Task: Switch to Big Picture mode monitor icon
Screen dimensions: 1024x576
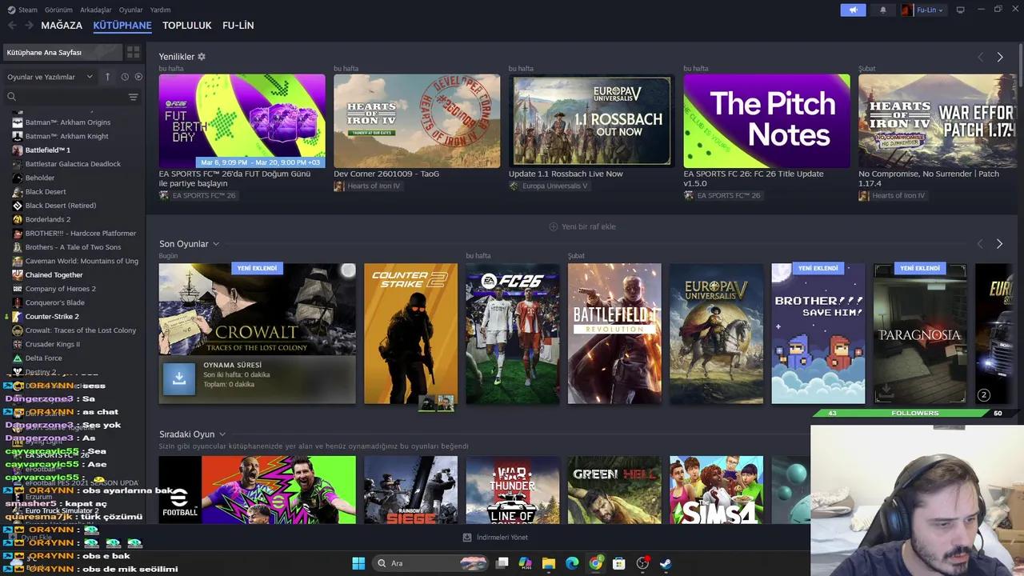Action: coord(961,10)
